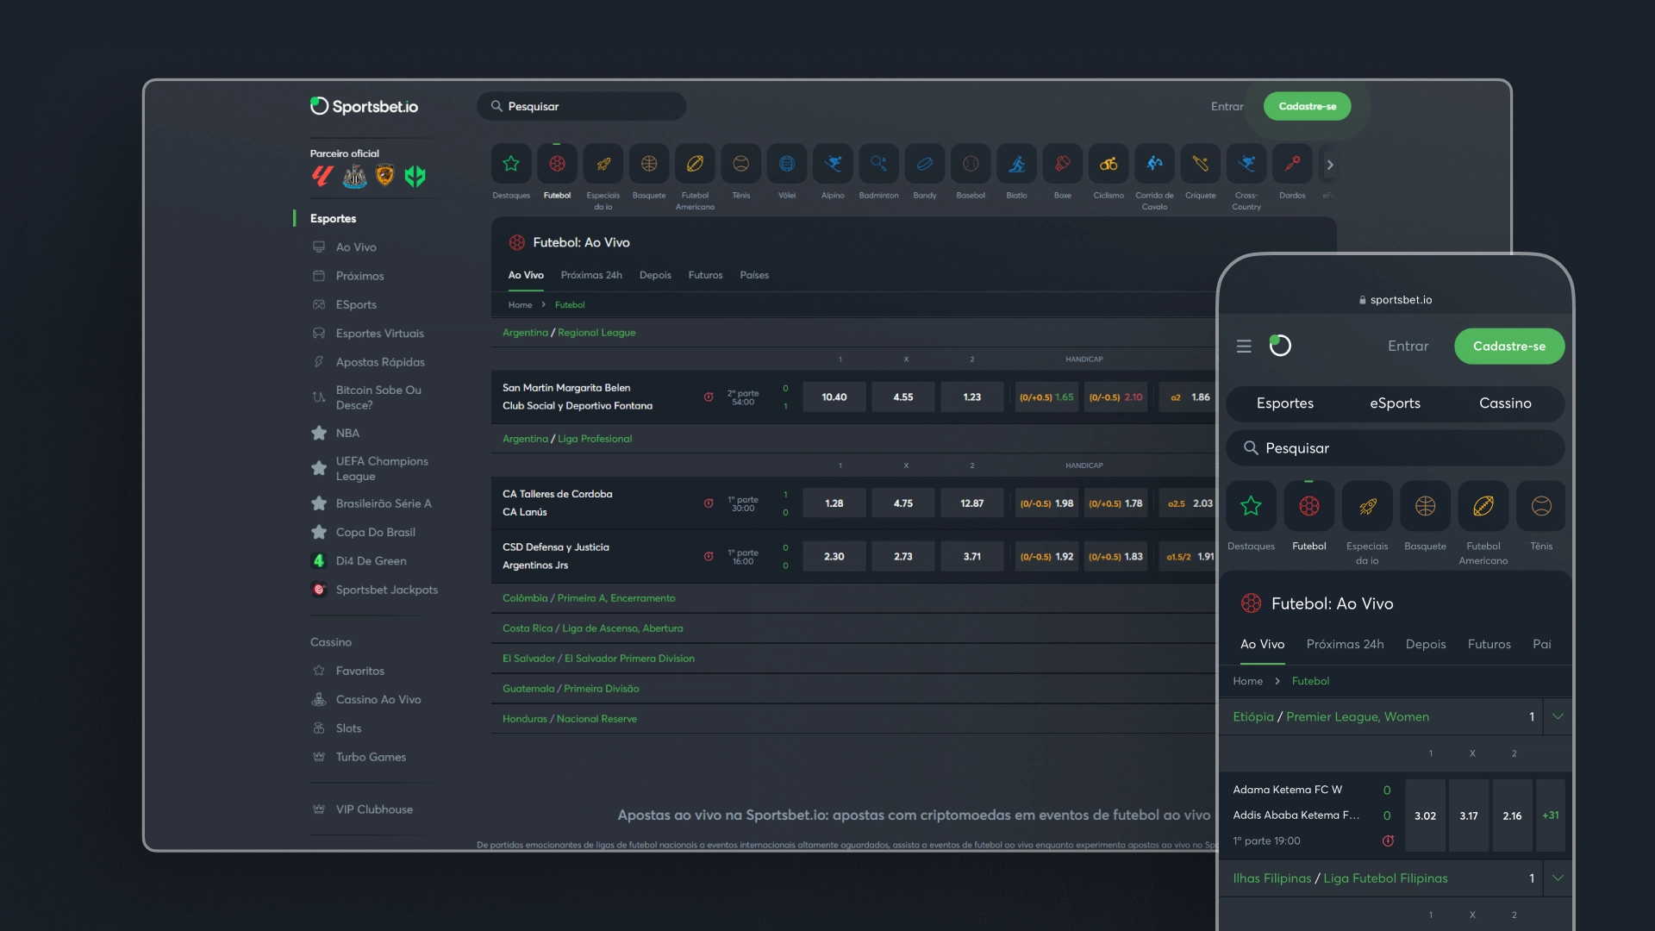The width and height of the screenshot is (1655, 931).
Task: Select Futebol sport icon in desktop sports bar
Action: pos(557,164)
